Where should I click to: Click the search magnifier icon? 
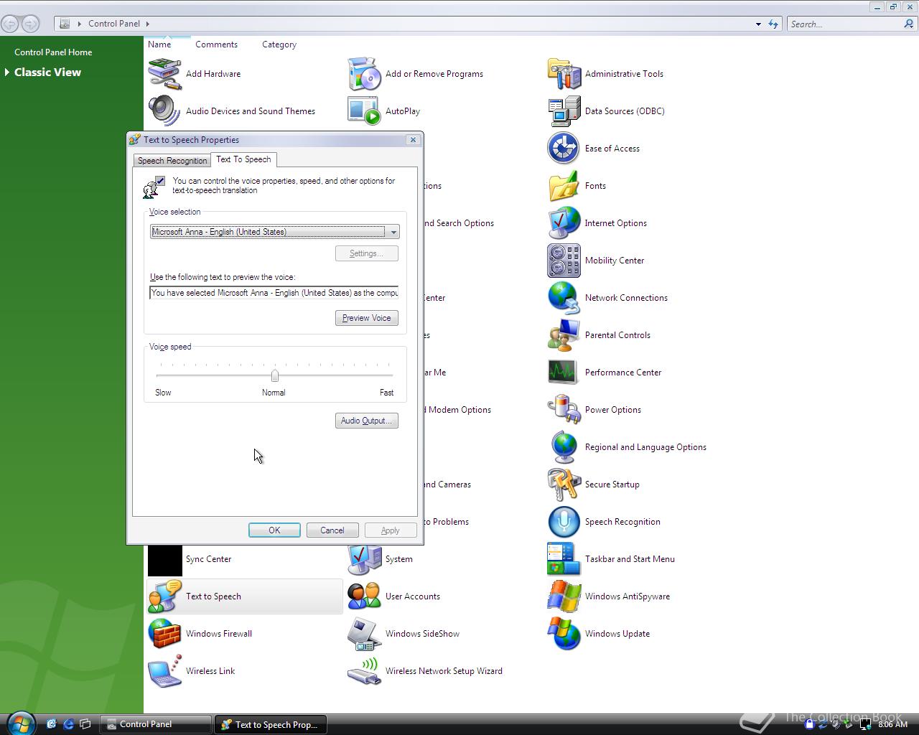tap(910, 24)
